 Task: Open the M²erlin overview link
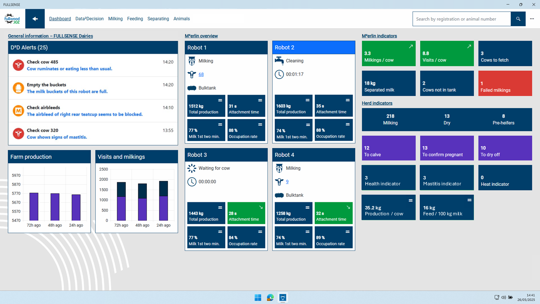pyautogui.click(x=201, y=36)
